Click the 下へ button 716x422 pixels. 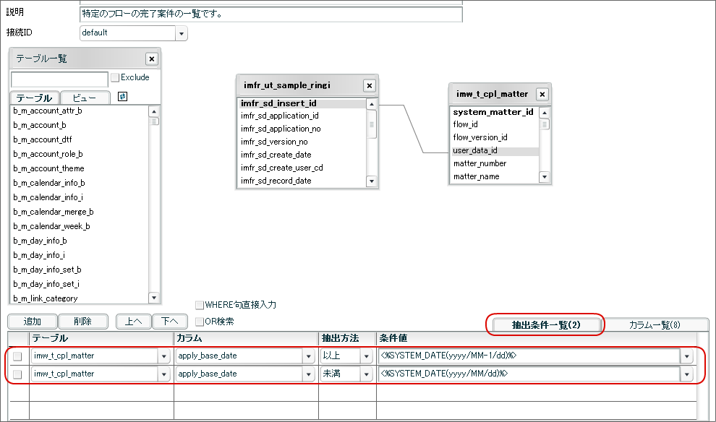pos(169,322)
